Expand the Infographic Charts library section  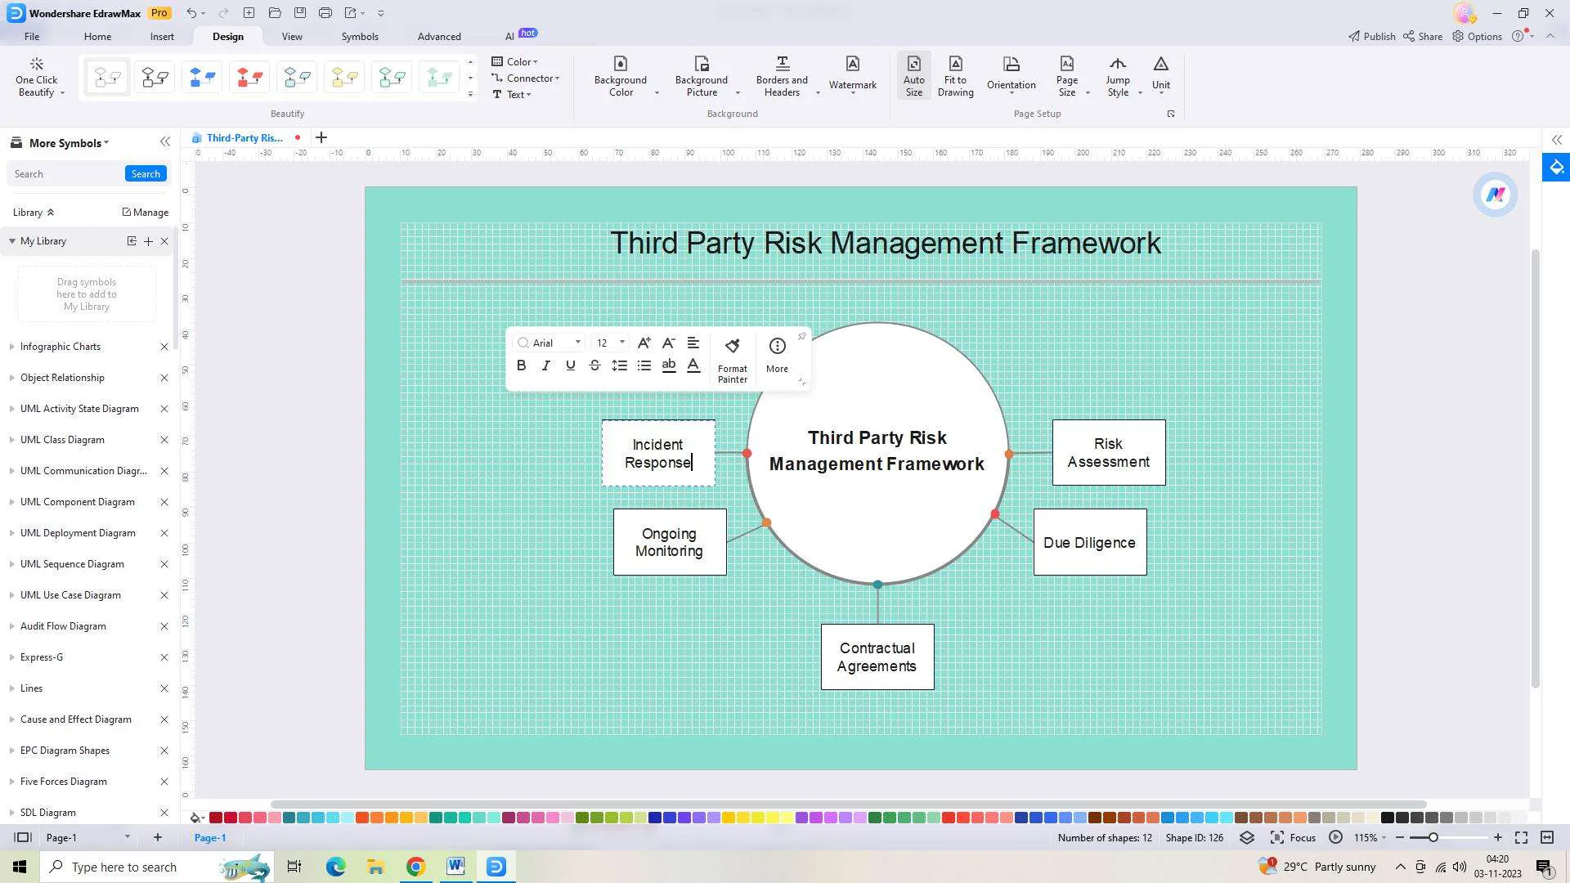coord(12,346)
